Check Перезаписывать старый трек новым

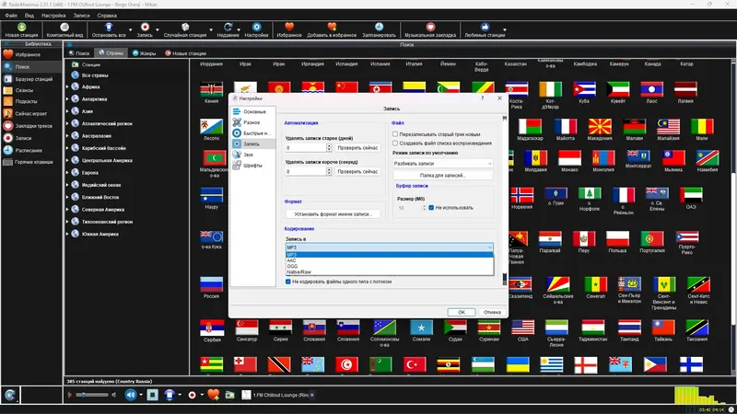coord(395,133)
